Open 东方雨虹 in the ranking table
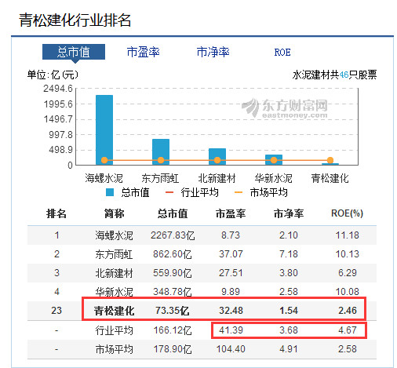The width and height of the screenshot is (397, 368). click(x=114, y=254)
